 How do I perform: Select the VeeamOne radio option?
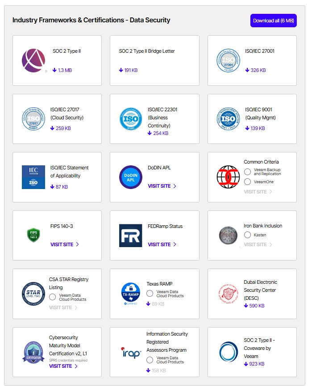point(248,182)
